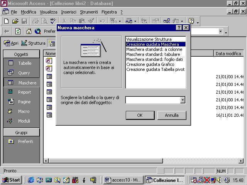Click the Data modifica column header
Screen dimensions: 247x185
(x=228, y=54)
